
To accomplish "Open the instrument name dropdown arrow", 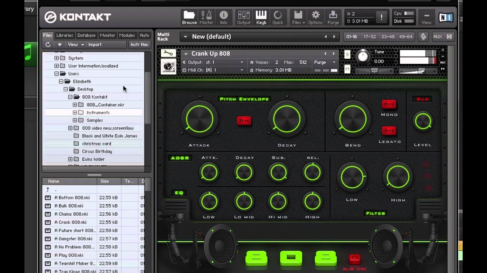I will [x=186, y=54].
